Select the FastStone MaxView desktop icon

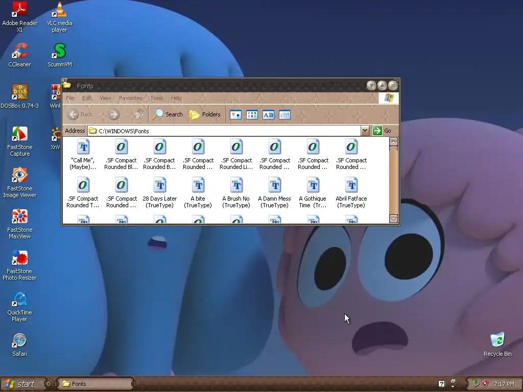click(20, 224)
